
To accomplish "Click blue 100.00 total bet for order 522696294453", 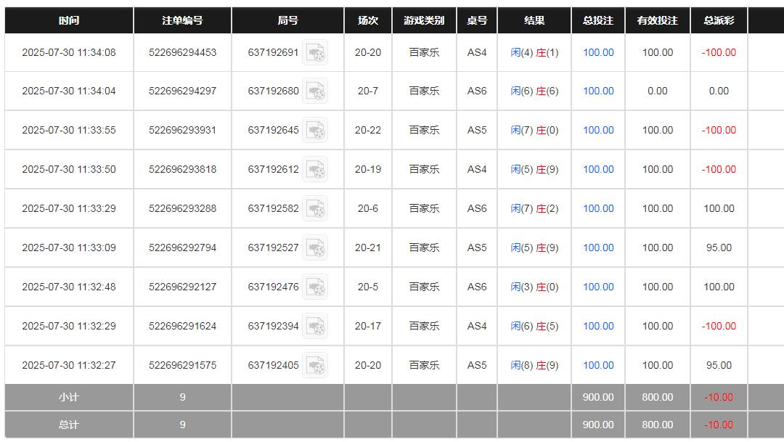I will (x=598, y=53).
